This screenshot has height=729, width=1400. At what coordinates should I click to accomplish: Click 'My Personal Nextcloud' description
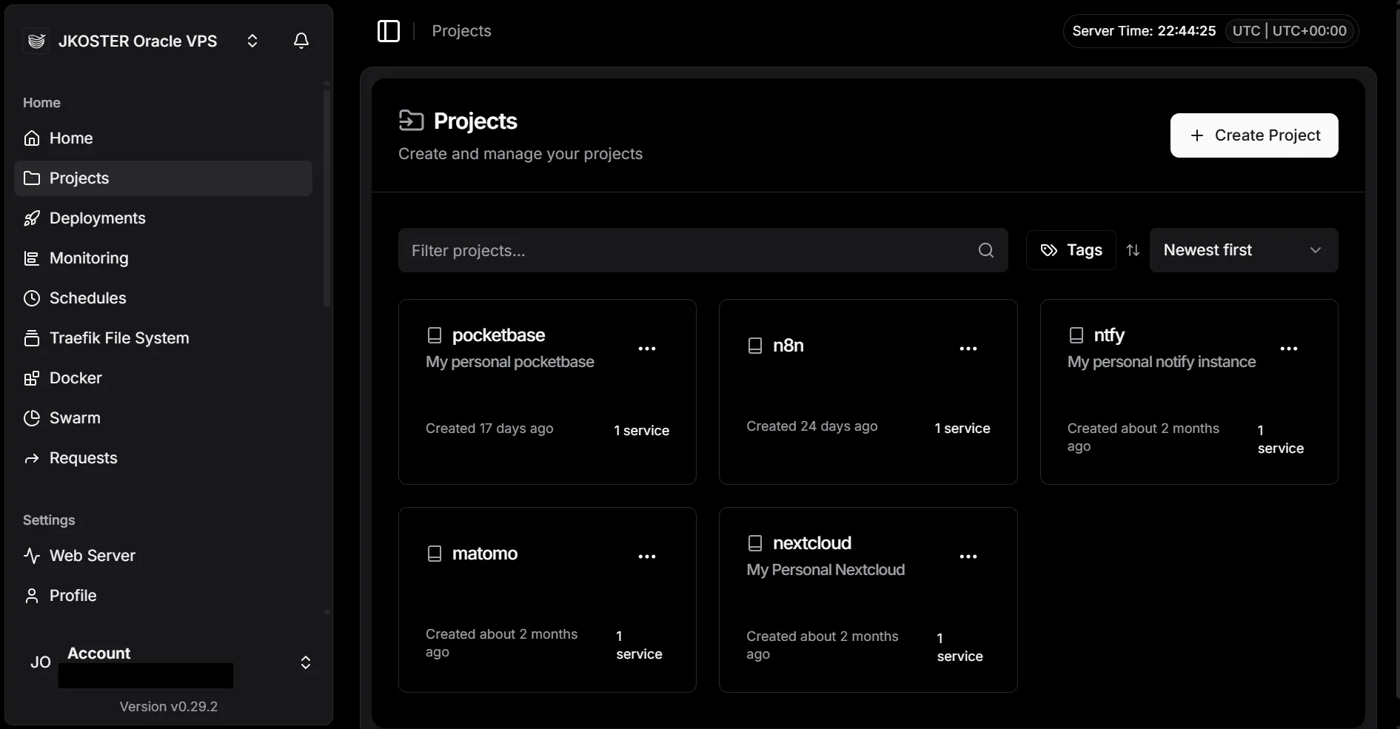[x=825, y=570]
